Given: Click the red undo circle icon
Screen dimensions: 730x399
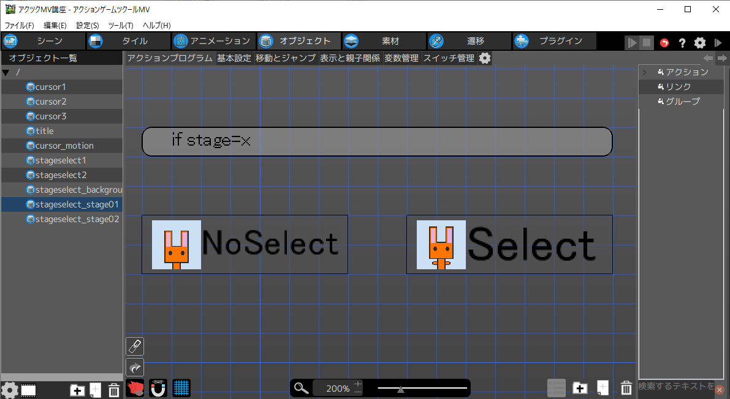Looking at the screenshot, I should pyautogui.click(x=664, y=43).
